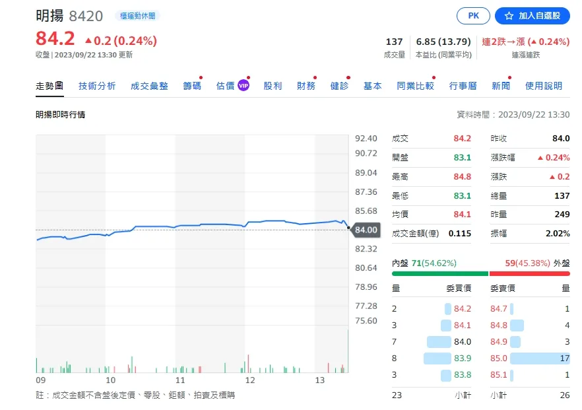The width and height of the screenshot is (582, 410).
Task: Click ask price 85.0
Action: click(x=498, y=358)
